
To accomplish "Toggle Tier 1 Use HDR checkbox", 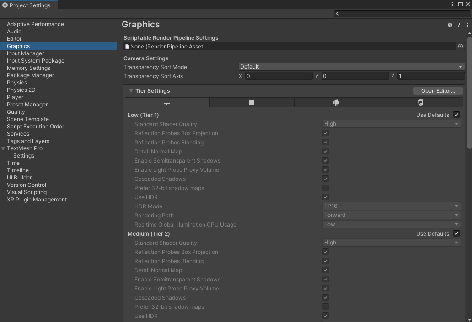I will point(325,197).
